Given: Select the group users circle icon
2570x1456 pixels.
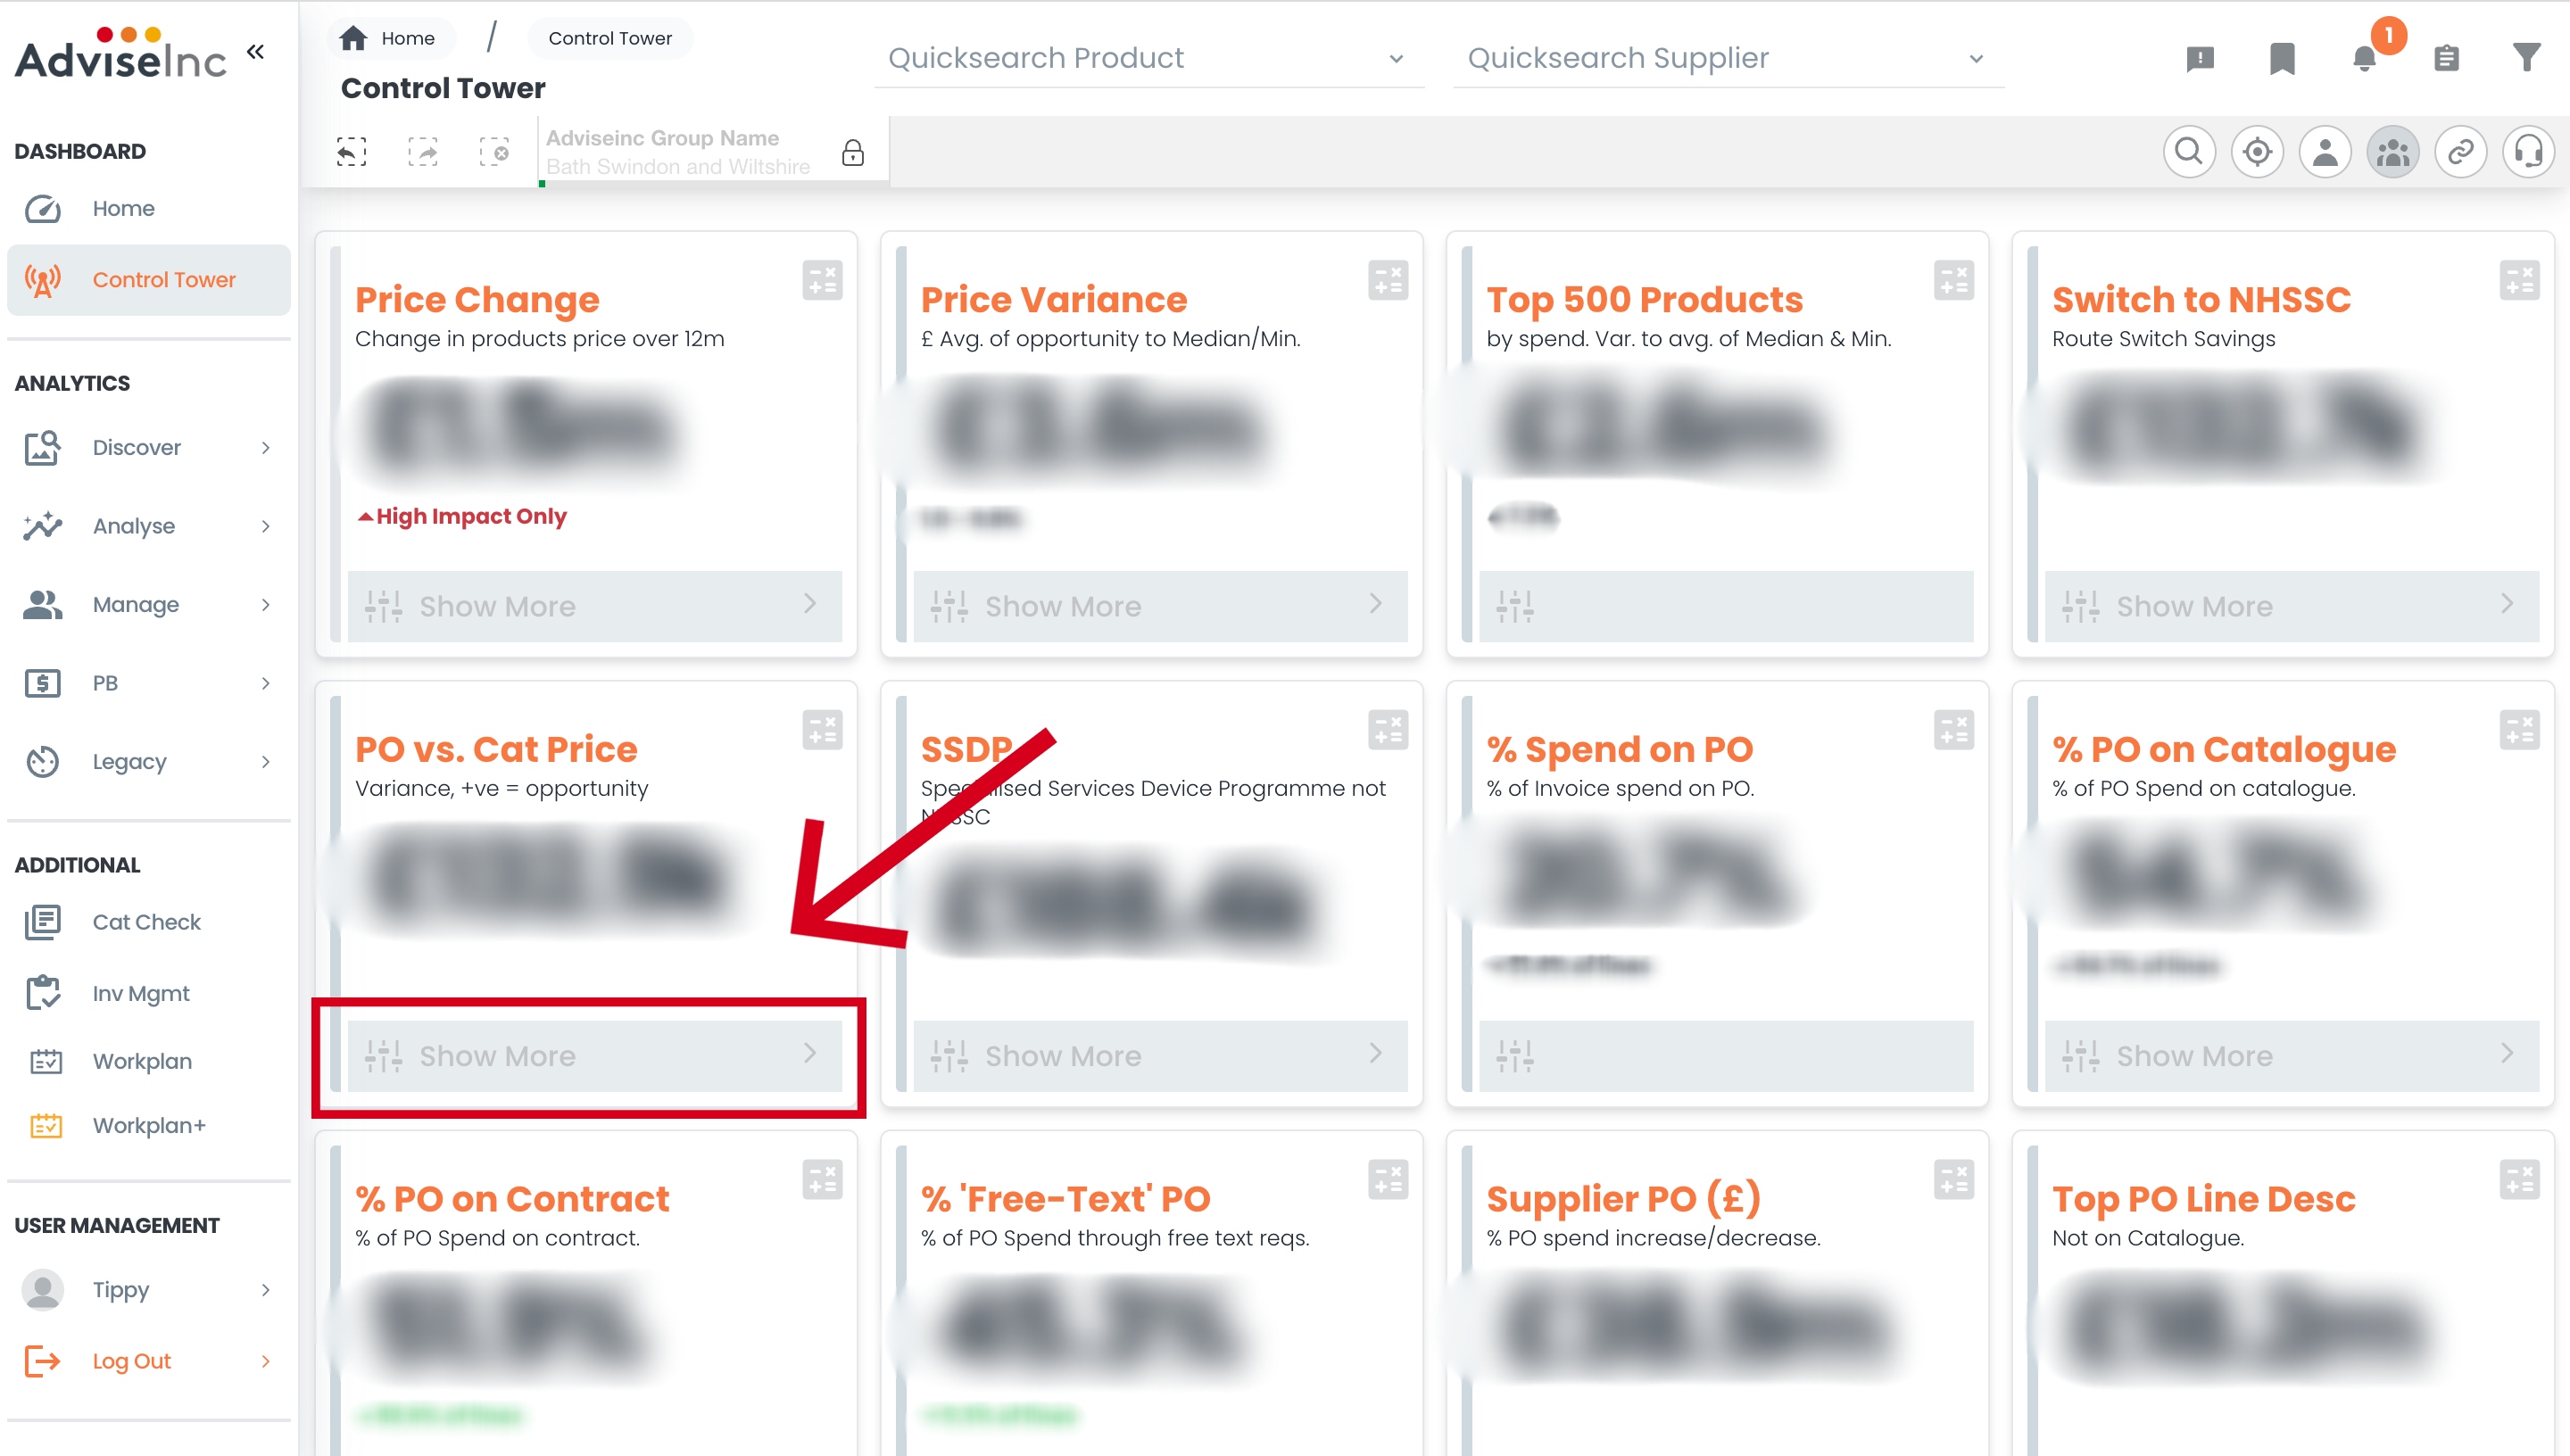Looking at the screenshot, I should pyautogui.click(x=2392, y=152).
